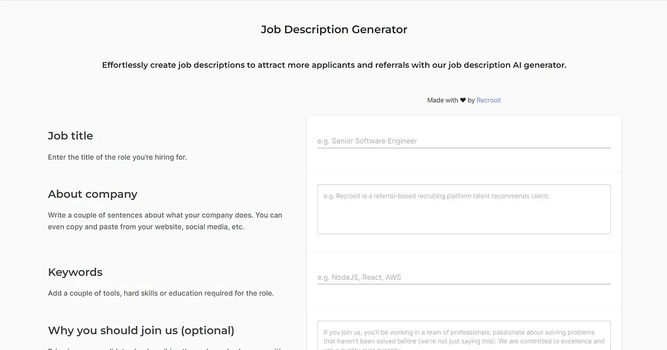Click the heart icon beside "Made with"
Screen dimensions: 667x350
point(463,101)
